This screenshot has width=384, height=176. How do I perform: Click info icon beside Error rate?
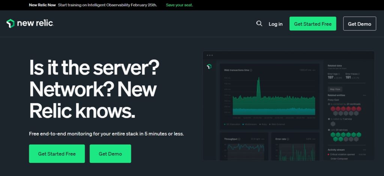[288, 139]
